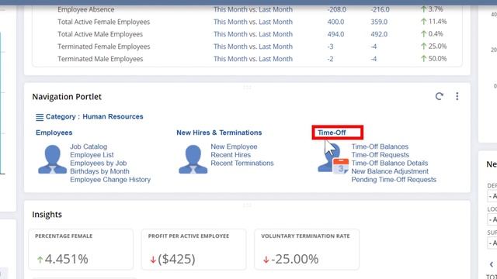Refresh the Navigation Portlet

pyautogui.click(x=439, y=96)
